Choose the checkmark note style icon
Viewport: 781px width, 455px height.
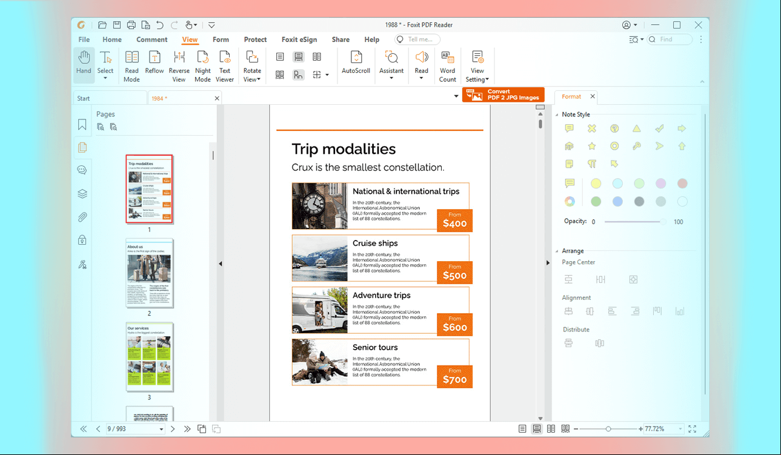point(659,128)
